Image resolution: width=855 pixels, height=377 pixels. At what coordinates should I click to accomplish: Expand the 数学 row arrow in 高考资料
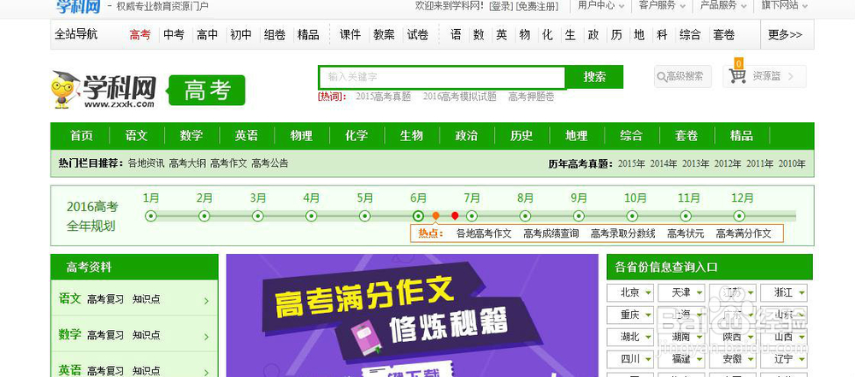(206, 337)
